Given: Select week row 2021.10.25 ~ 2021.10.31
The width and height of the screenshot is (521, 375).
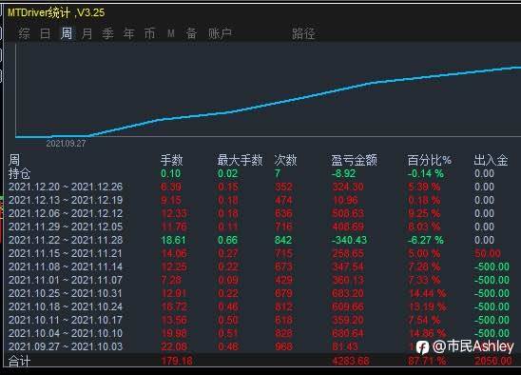Looking at the screenshot, I should point(262,293).
